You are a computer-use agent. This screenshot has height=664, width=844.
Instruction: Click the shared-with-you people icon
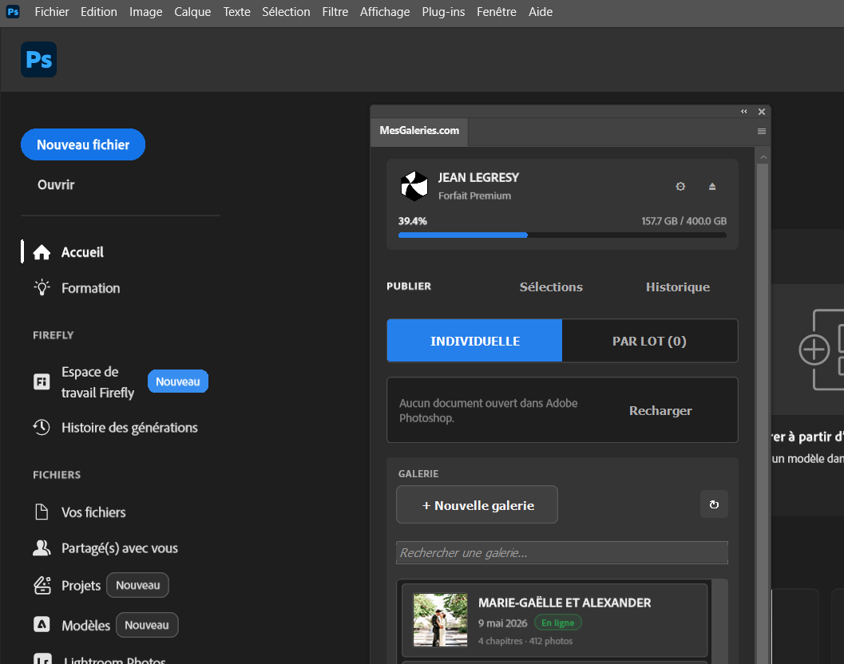coord(42,547)
